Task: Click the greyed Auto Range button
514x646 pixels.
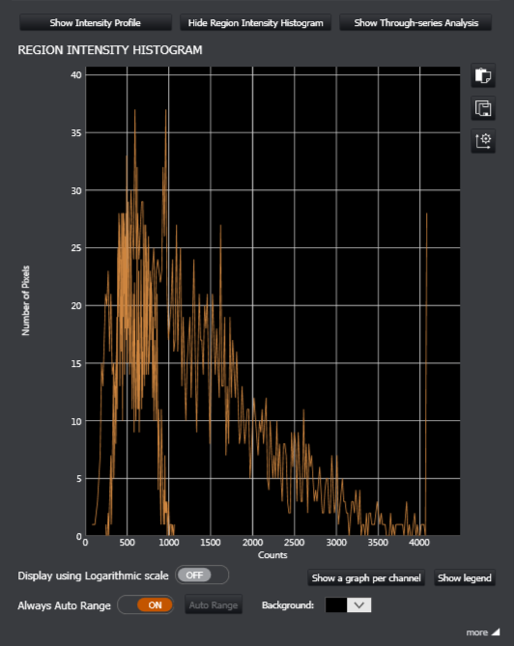Action: [x=214, y=604]
